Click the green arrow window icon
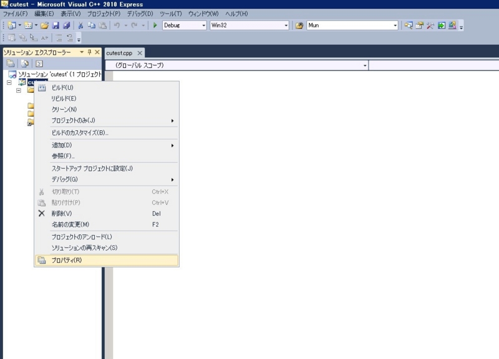This screenshot has height=359, width=499. pyautogui.click(x=442, y=26)
